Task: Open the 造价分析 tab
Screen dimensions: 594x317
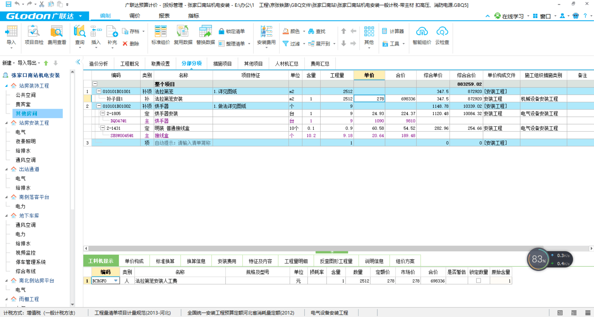Action: pos(98,64)
